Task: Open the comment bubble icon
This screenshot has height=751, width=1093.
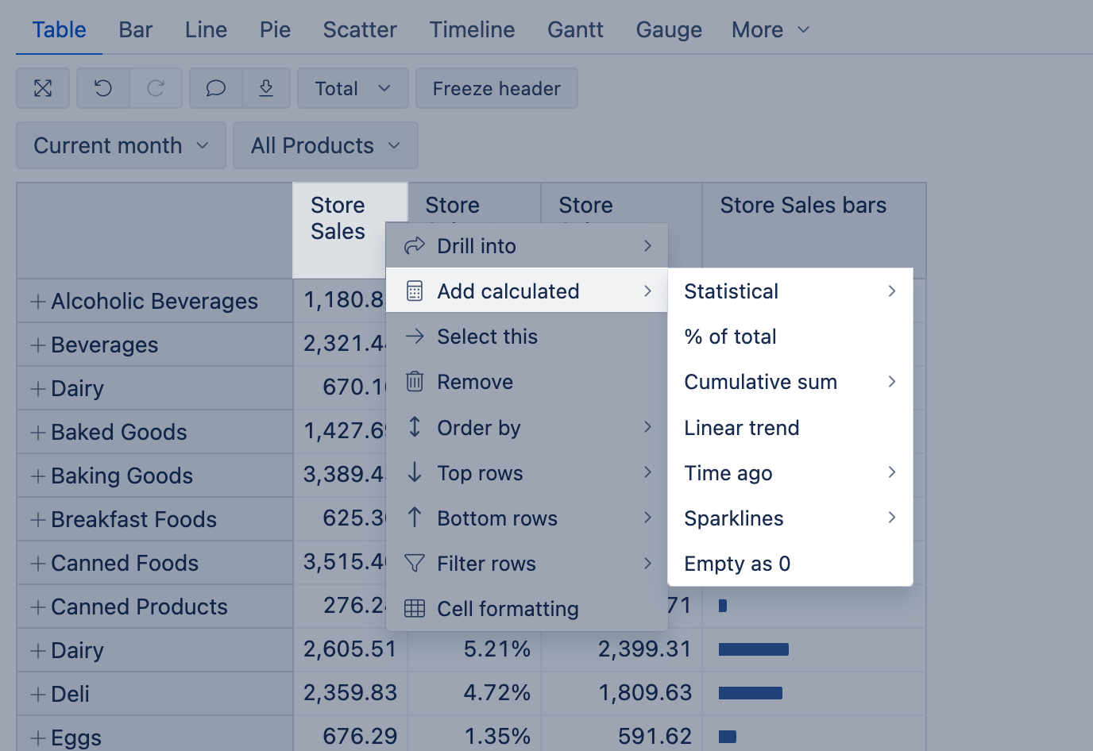Action: coord(215,88)
